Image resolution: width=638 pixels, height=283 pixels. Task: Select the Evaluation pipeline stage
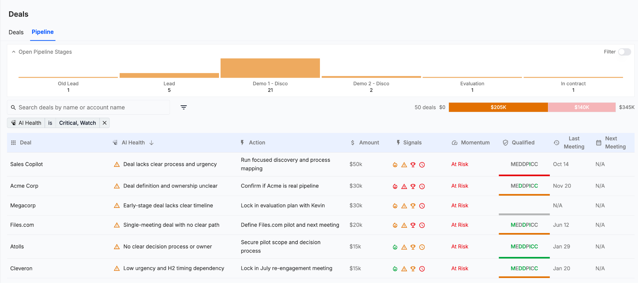(x=472, y=84)
